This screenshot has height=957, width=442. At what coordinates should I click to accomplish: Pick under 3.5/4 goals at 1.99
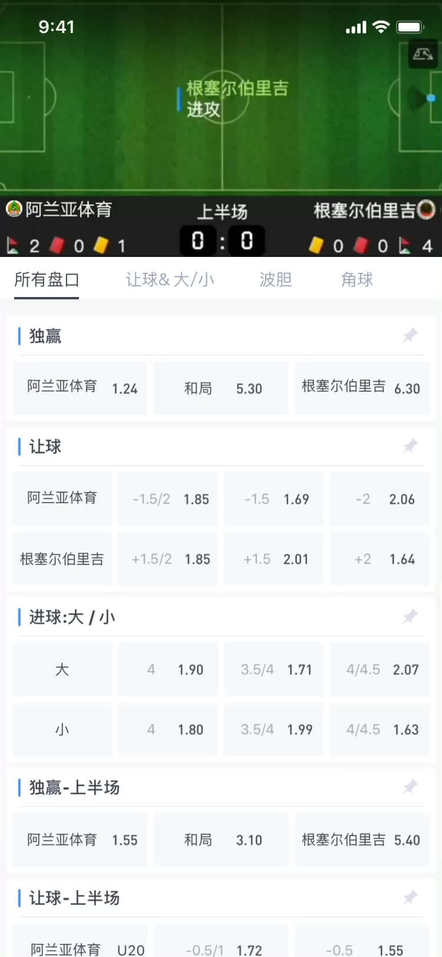(274, 730)
